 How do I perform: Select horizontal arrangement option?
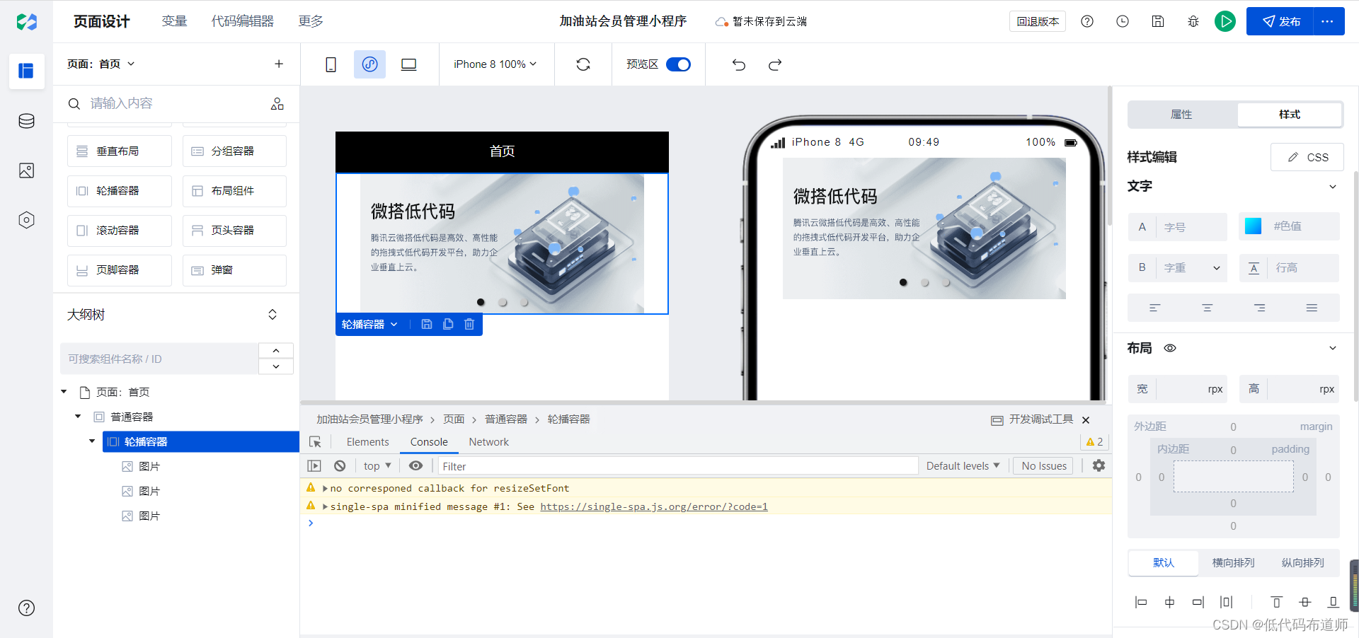1233,563
